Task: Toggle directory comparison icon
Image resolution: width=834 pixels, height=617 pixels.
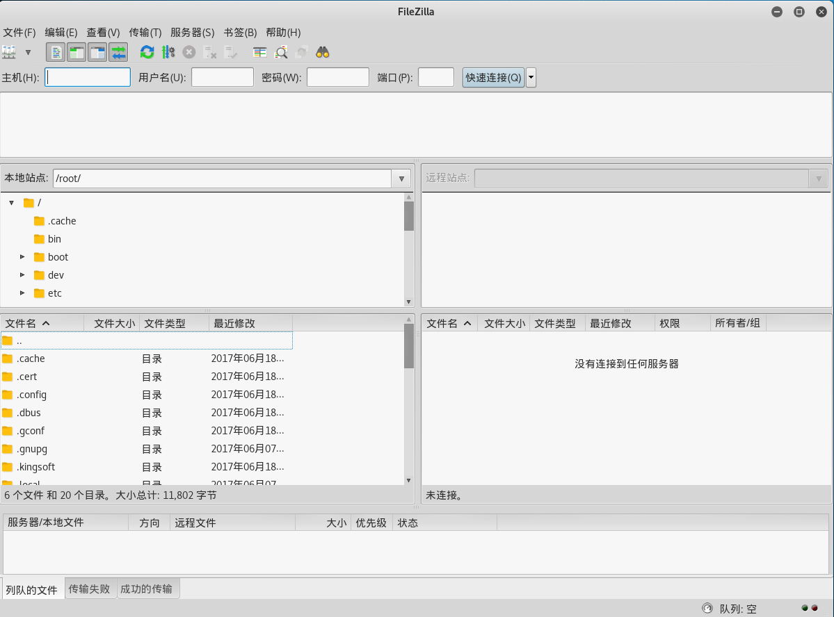Action: [281, 52]
